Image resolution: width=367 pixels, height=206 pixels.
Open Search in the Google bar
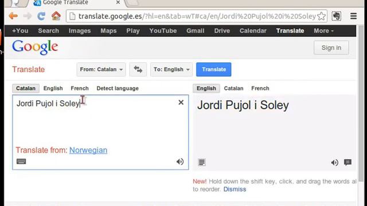pyautogui.click(x=48, y=30)
